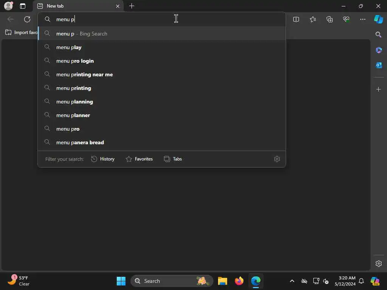Filter search by Favorites
Viewport: 387px width, 290px height.
point(139,159)
